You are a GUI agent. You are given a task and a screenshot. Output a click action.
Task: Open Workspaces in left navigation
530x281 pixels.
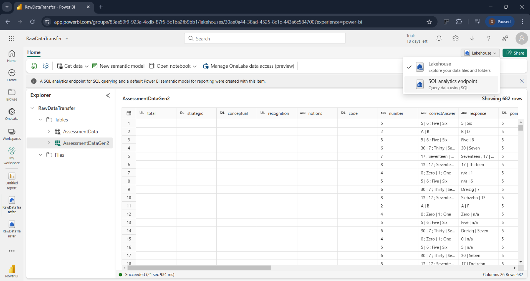coord(12,134)
